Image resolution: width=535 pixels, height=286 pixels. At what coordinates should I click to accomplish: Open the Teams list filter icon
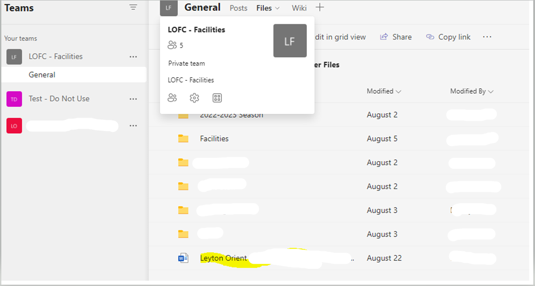133,8
